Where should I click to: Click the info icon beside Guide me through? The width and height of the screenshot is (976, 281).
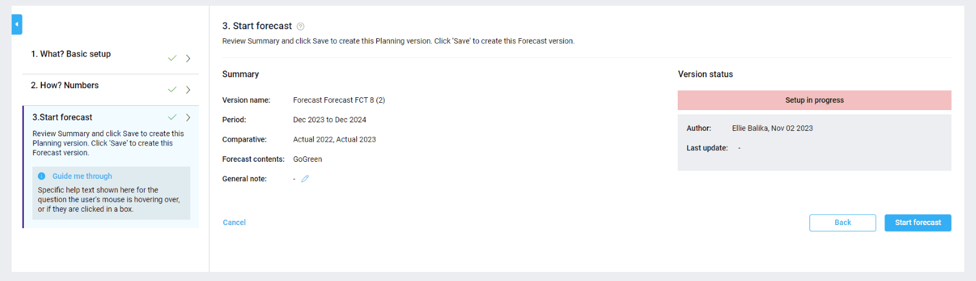(41, 176)
